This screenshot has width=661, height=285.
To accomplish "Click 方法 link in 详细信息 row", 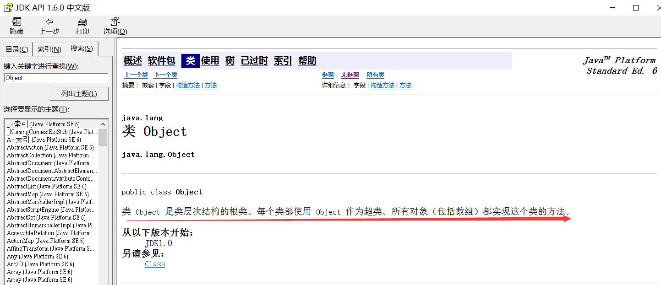I will point(405,86).
